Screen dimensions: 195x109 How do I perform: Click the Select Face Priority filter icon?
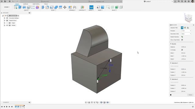click(x=112, y=7)
